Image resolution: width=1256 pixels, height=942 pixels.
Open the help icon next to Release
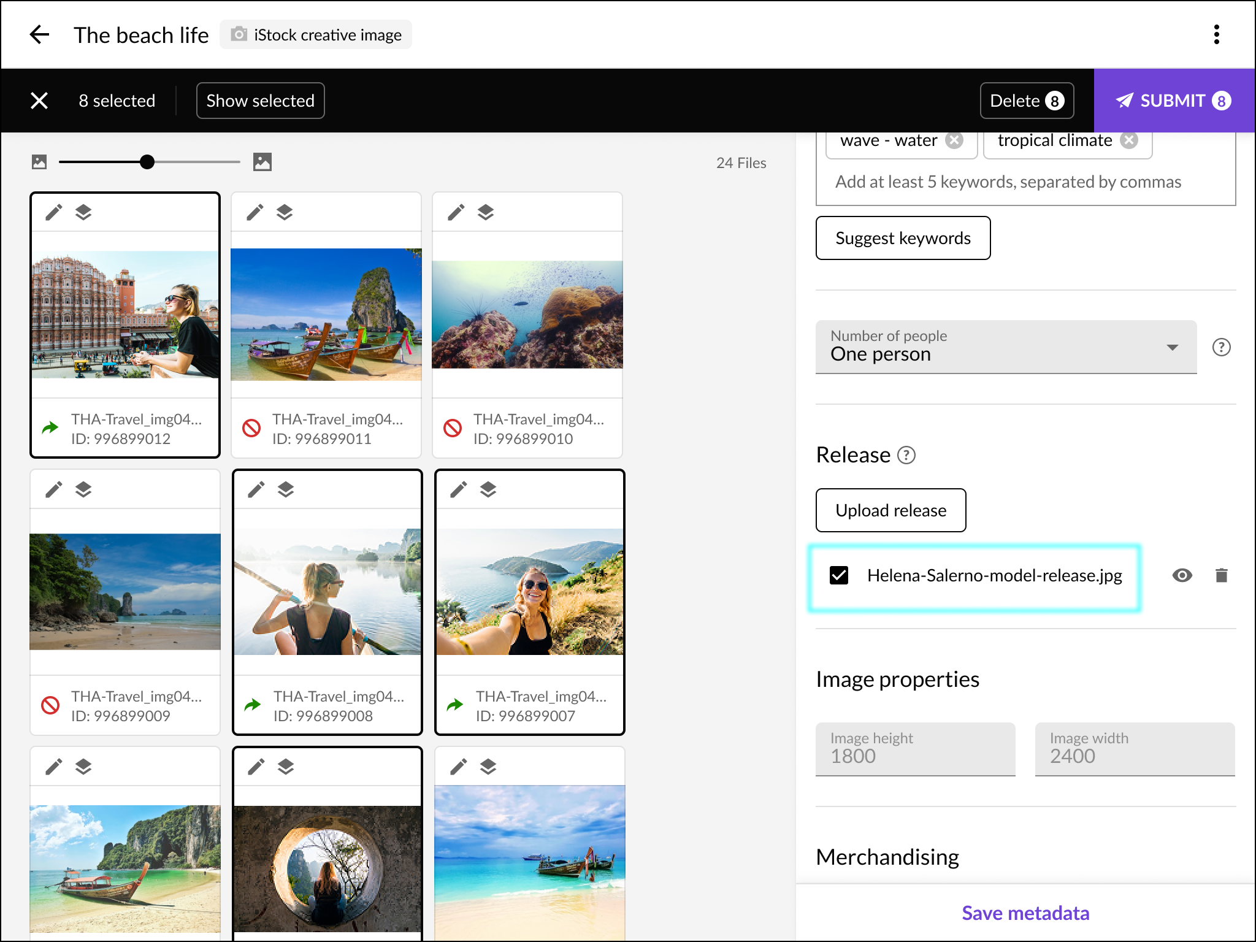pyautogui.click(x=906, y=455)
